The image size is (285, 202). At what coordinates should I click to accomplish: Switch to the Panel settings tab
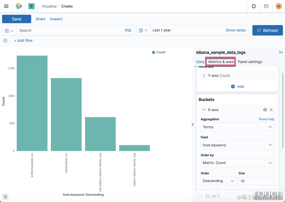pyautogui.click(x=250, y=62)
